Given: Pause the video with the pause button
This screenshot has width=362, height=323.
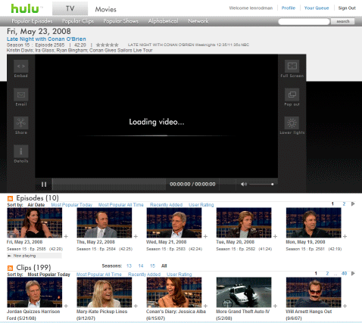Looking at the screenshot, I should 44,185.
